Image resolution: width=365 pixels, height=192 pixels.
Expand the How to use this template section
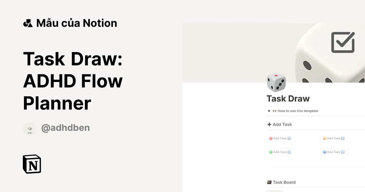(269, 111)
